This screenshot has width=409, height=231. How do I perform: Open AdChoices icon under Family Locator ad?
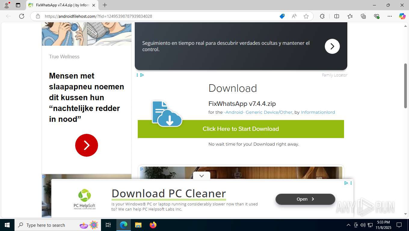point(142,75)
